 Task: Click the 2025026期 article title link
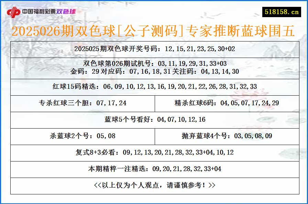tap(154, 33)
